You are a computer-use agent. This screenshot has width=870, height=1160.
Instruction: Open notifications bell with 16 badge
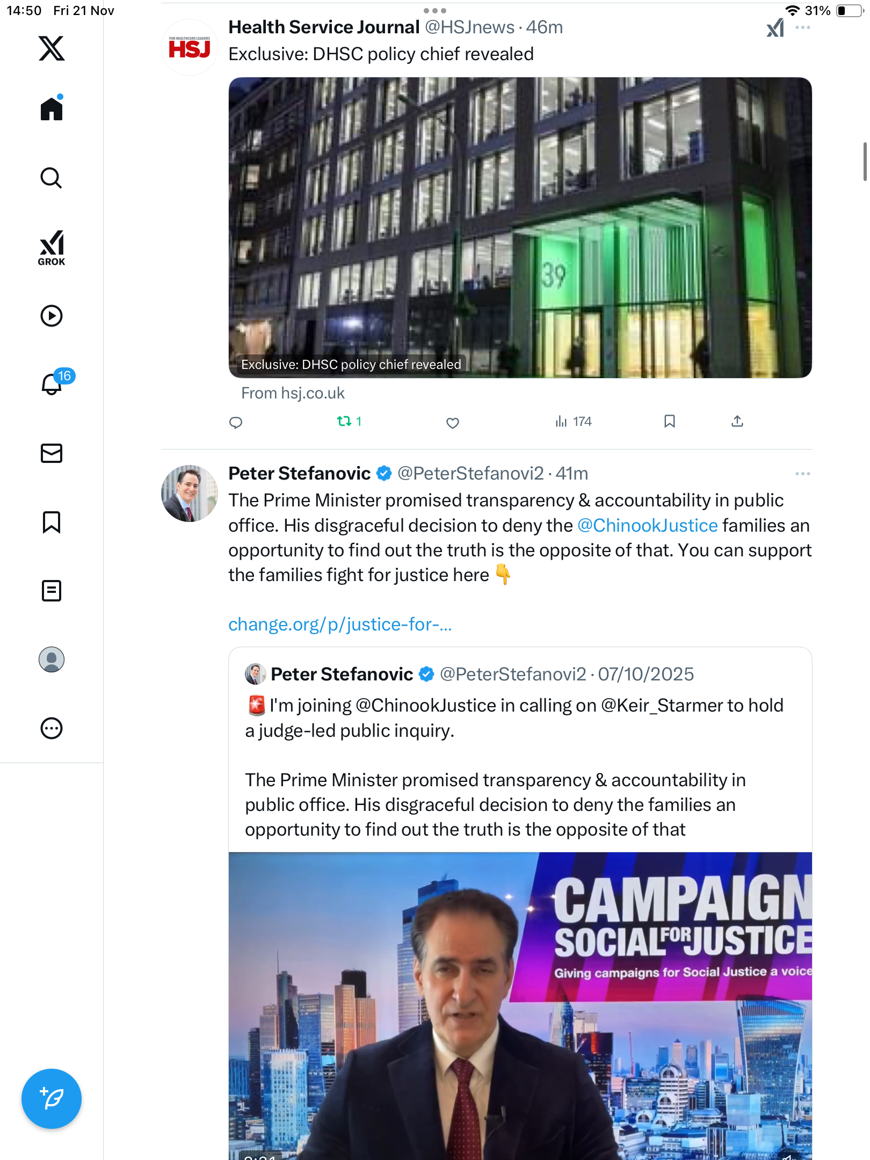[52, 384]
